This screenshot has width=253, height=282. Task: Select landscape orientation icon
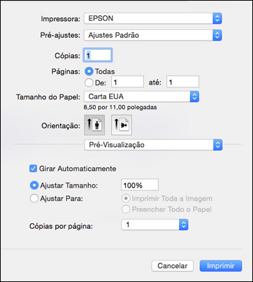tap(122, 125)
